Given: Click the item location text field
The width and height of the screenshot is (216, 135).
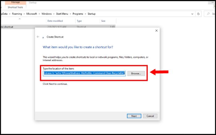Looking at the screenshot, I should point(84,73).
